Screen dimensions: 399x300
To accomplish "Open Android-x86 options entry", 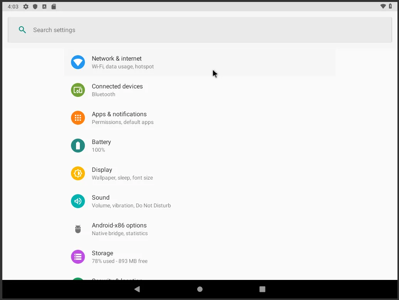I will [x=200, y=229].
